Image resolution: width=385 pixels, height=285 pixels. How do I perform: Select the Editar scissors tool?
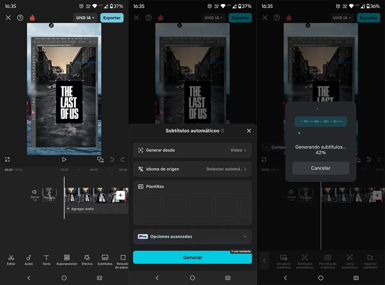[11, 260]
